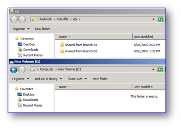Click date 8/26/2010 1:38 PM
The height and width of the screenshot is (128, 181).
(147, 51)
